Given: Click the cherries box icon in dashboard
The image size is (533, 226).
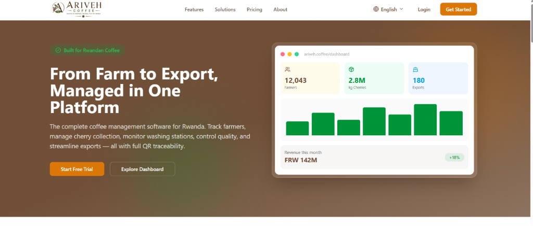Looking at the screenshot, I should pyautogui.click(x=351, y=69).
